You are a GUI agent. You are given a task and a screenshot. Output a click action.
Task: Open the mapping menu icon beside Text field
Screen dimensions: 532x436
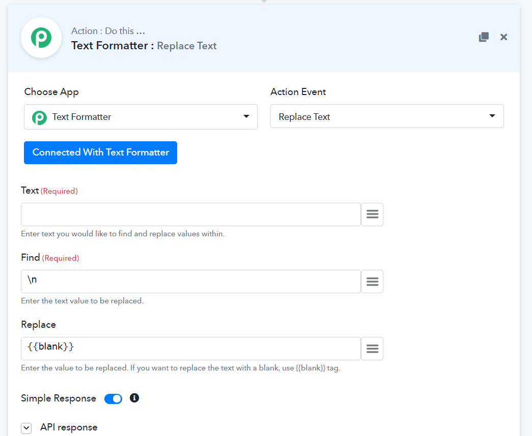(372, 214)
